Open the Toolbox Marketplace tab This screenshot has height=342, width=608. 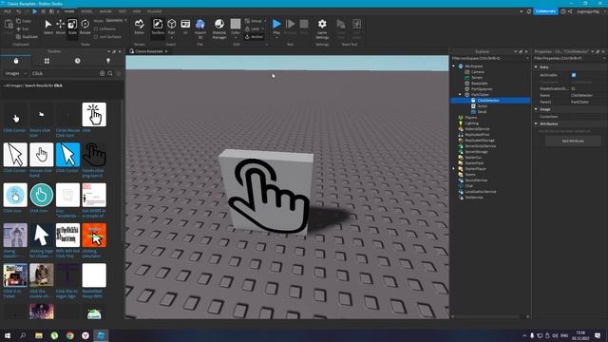16,61
